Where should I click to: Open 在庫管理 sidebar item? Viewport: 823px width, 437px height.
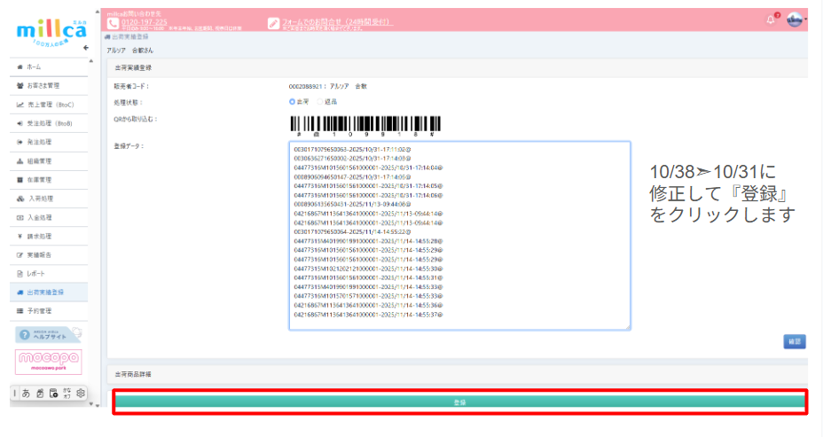39,180
